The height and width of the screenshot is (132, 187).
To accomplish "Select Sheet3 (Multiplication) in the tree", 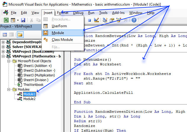I will [x=39, y=75].
